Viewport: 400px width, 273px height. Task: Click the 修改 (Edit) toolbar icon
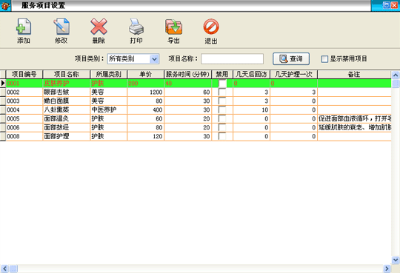point(61,26)
